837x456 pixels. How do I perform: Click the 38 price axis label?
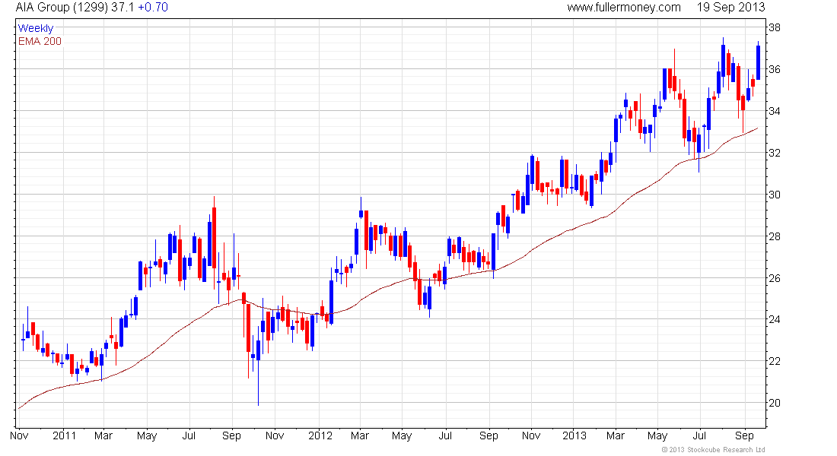pyautogui.click(x=774, y=27)
